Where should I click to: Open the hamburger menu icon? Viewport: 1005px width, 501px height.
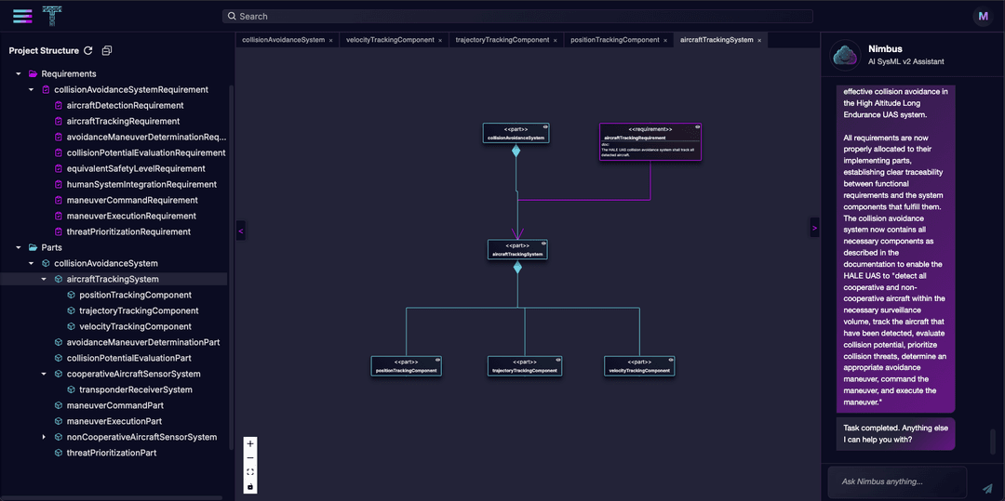[x=22, y=16]
